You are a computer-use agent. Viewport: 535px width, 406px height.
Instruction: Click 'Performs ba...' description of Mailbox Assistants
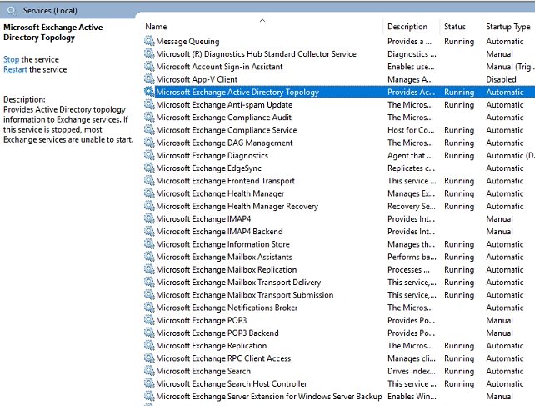[x=412, y=257]
